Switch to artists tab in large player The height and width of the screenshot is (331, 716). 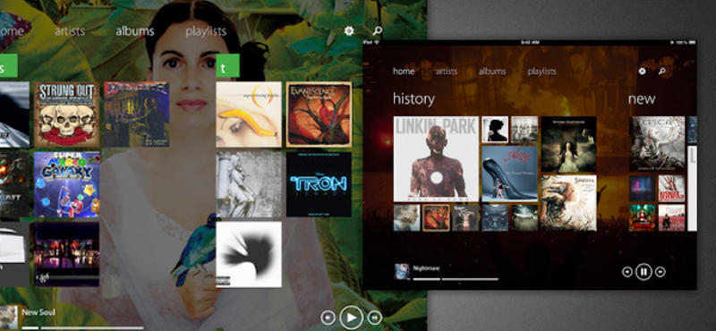click(70, 31)
